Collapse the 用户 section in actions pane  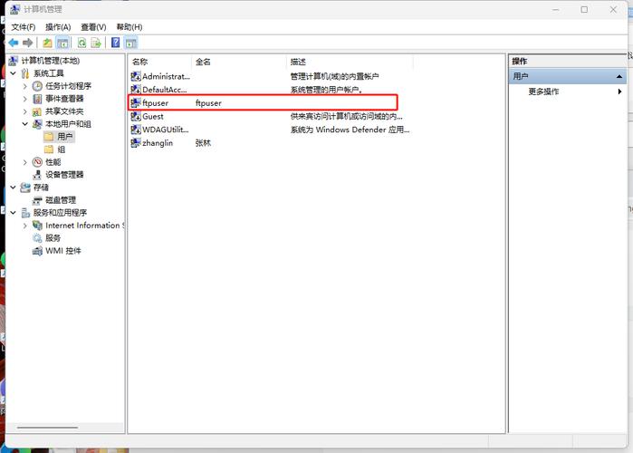619,76
